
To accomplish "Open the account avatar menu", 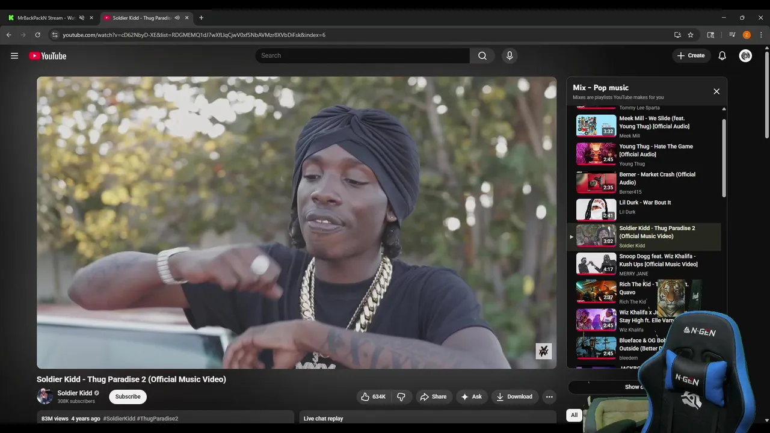I will (x=745, y=56).
